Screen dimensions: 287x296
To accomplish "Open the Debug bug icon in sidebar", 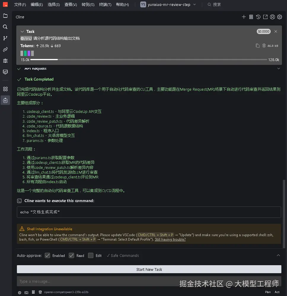I will click(x=5, y=61).
